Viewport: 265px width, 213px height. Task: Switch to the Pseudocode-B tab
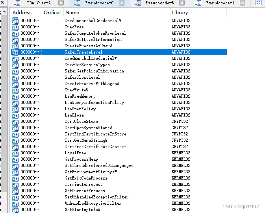tap(159, 3)
